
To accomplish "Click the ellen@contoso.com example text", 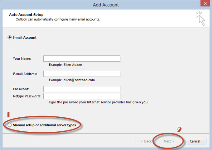I will point(79,80).
